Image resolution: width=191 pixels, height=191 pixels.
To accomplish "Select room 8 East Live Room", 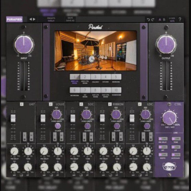I will 95,90.
